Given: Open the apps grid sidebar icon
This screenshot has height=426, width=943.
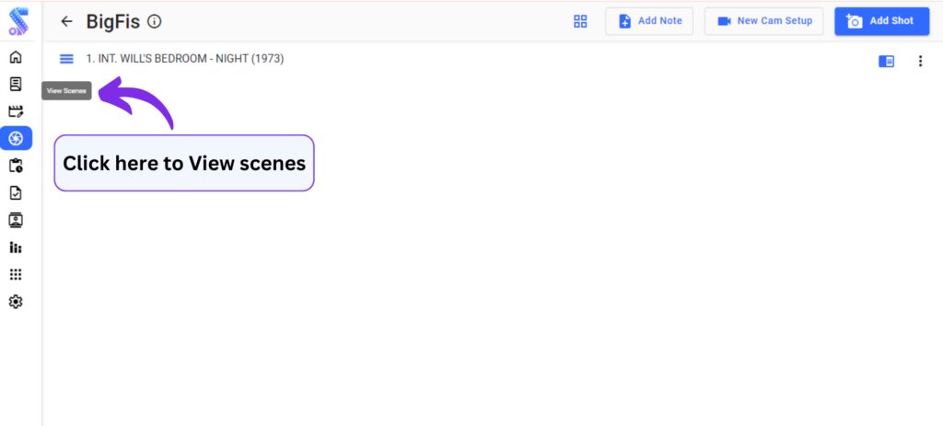Looking at the screenshot, I should [16, 274].
